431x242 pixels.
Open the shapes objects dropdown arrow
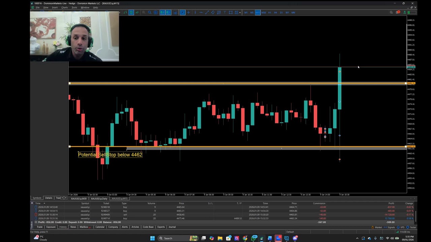click(x=240, y=13)
